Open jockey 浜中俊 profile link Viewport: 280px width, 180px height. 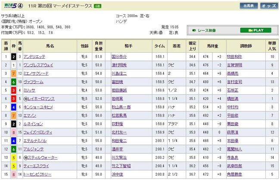[x=116, y=174]
